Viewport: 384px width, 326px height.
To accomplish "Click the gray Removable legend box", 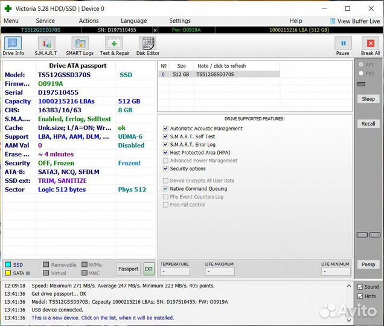I will tap(46, 264).
